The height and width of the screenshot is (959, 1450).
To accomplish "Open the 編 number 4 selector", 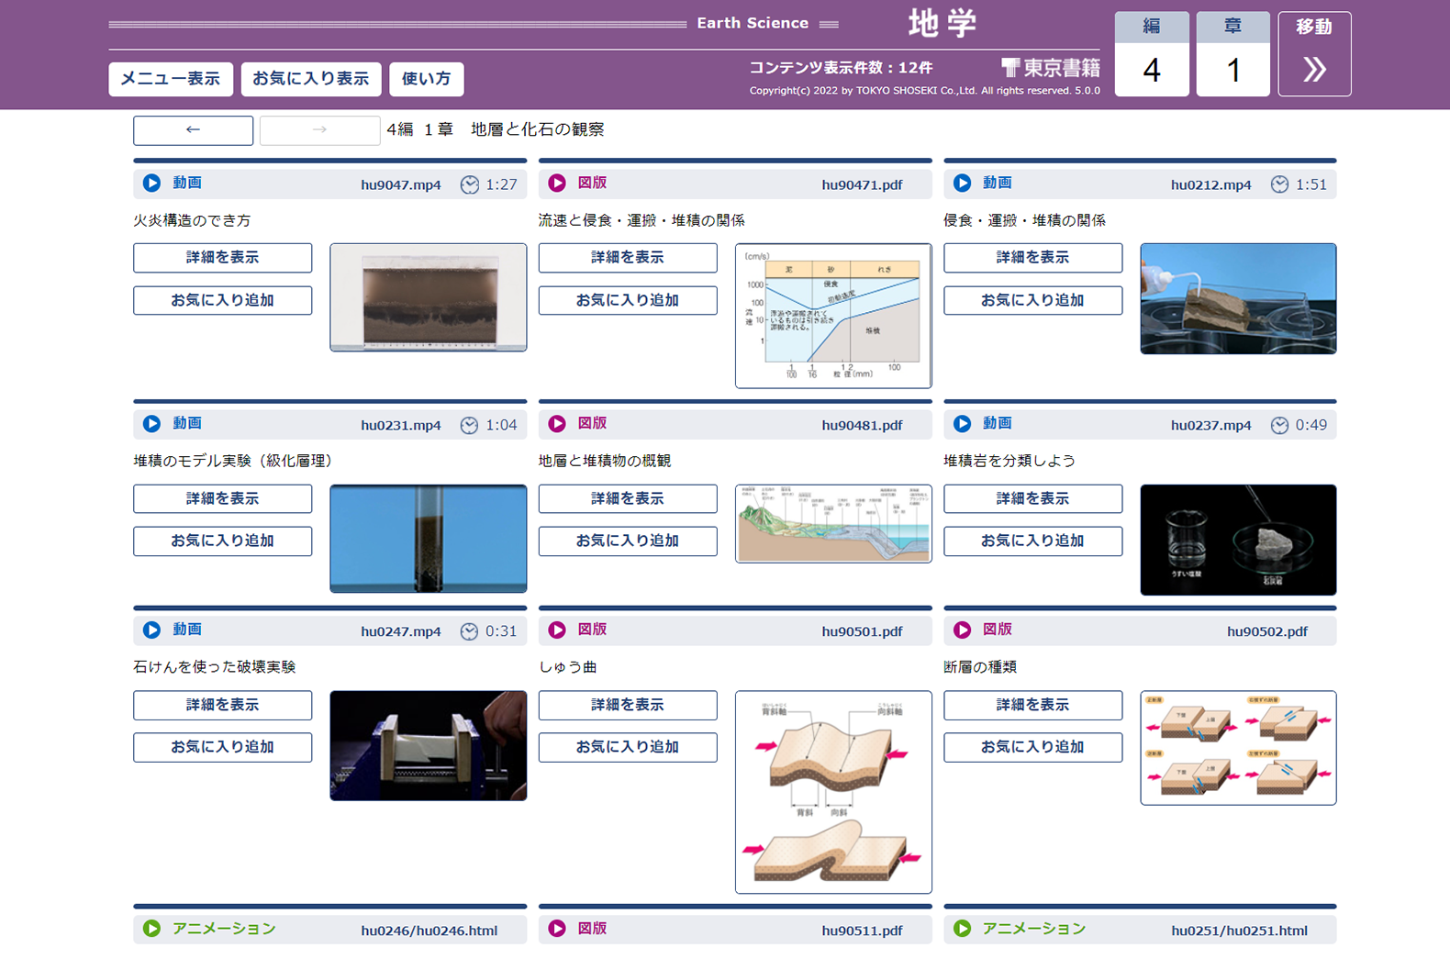I will click(1152, 70).
